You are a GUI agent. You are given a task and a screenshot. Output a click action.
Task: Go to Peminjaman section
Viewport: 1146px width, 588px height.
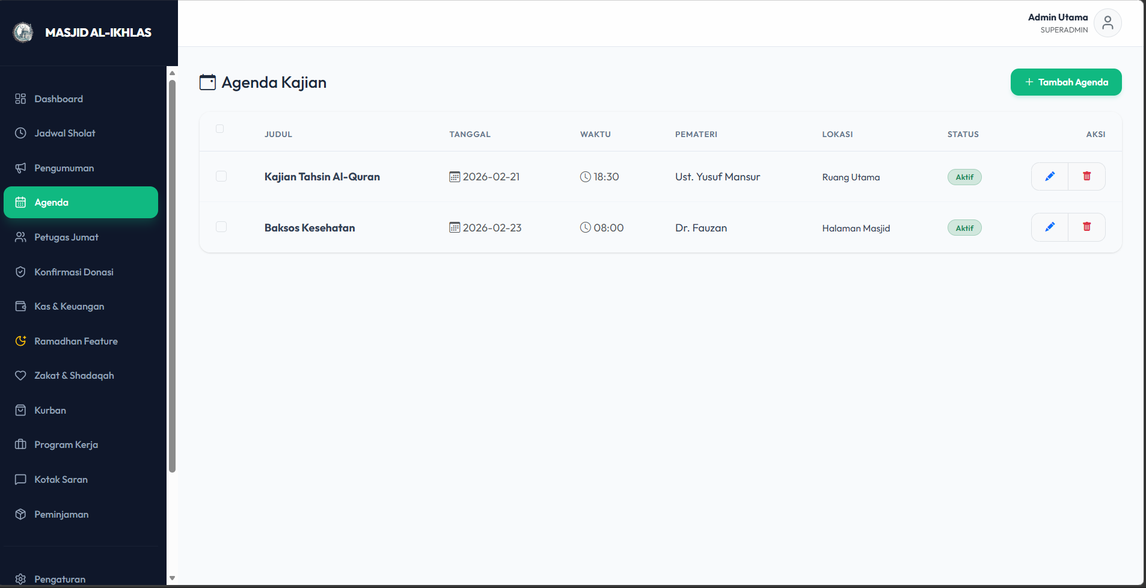(81, 514)
